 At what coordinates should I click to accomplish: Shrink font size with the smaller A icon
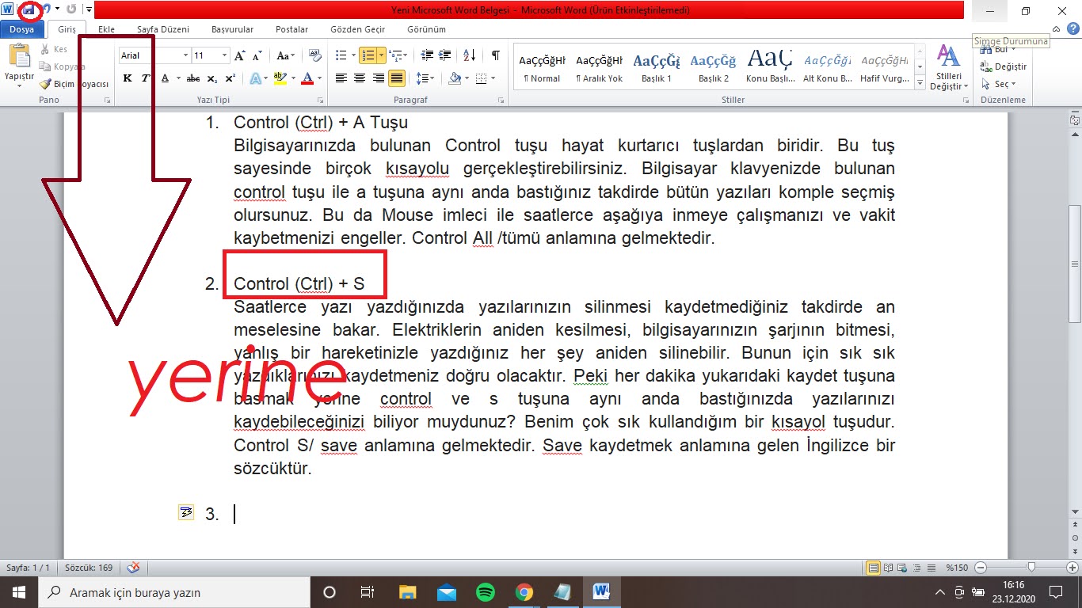coord(257,55)
